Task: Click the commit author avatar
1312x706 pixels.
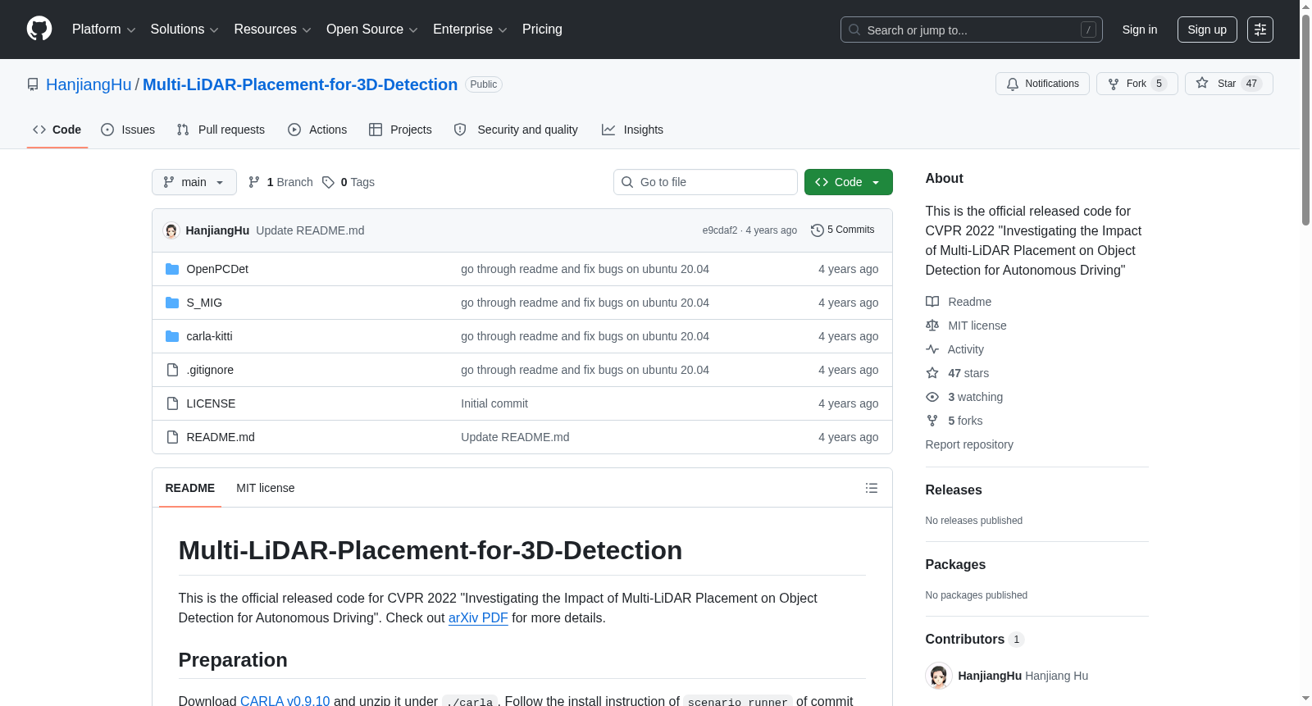Action: [171, 230]
